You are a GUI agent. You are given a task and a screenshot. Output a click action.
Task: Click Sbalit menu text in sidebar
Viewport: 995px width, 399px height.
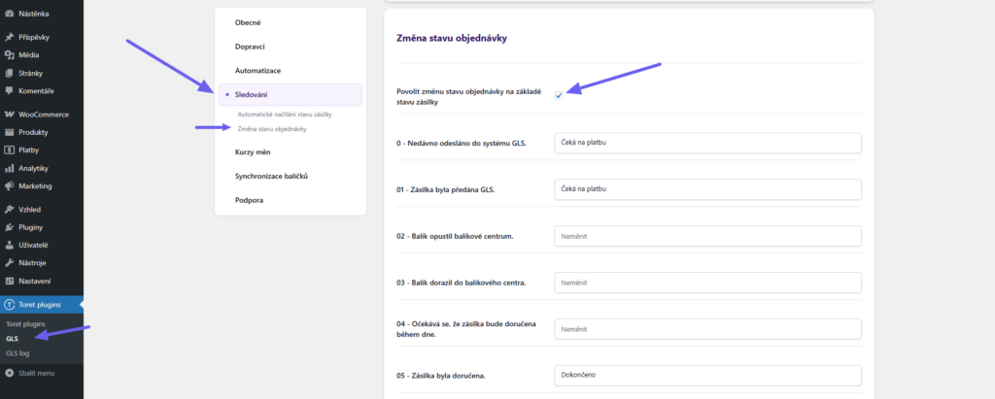(36, 373)
